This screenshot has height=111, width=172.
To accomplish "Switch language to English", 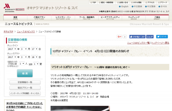I will pos(124,7).
